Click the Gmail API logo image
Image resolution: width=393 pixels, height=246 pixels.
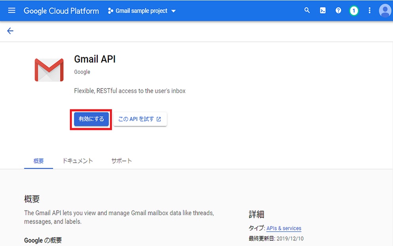tap(49, 69)
